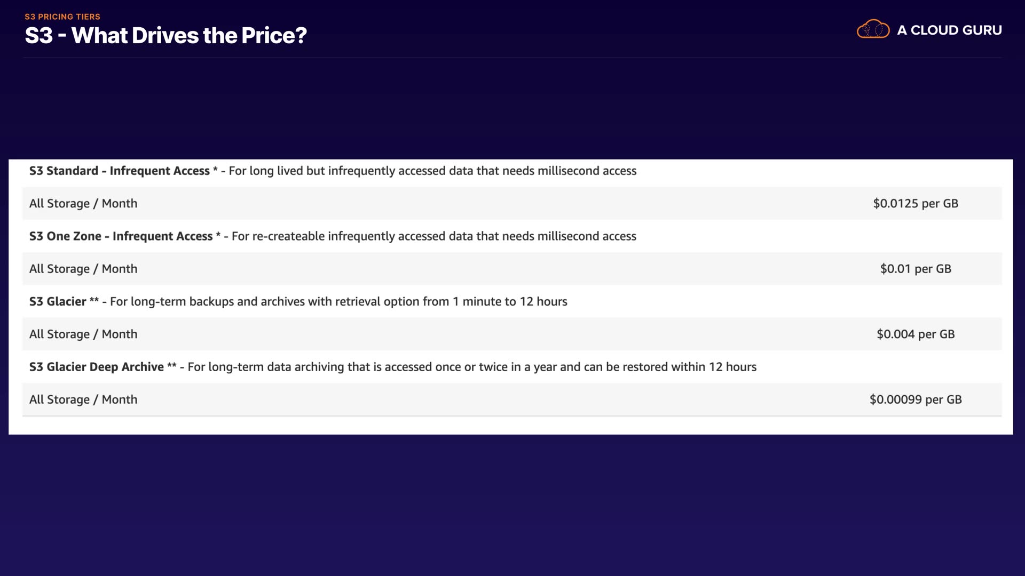Click the "For long-term backups and archives" description

[338, 301]
